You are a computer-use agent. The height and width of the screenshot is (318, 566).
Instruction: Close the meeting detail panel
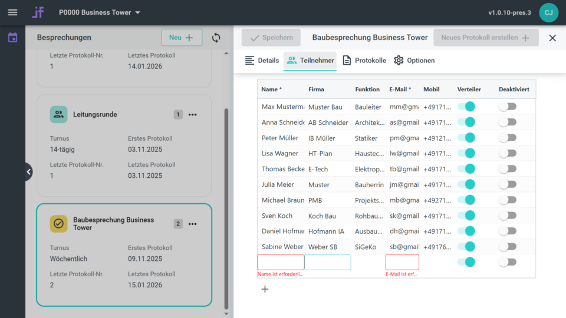pos(552,38)
